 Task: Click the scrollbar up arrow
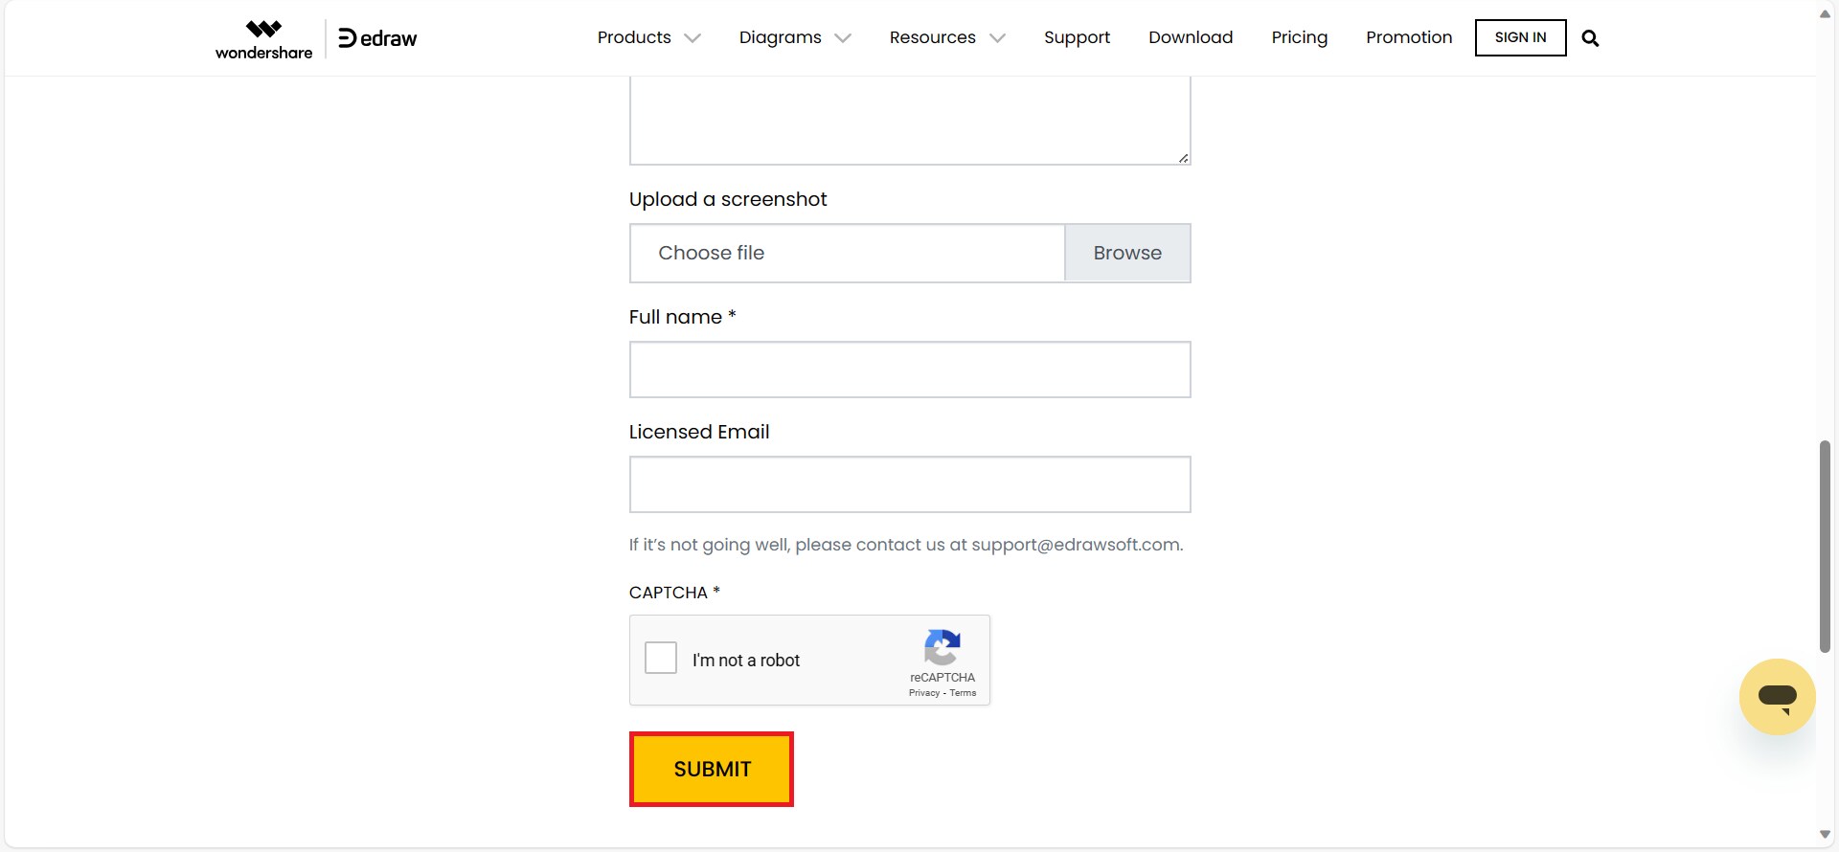[1825, 13]
